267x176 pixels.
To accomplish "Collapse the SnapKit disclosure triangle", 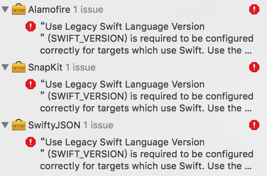I will pos(5,67).
